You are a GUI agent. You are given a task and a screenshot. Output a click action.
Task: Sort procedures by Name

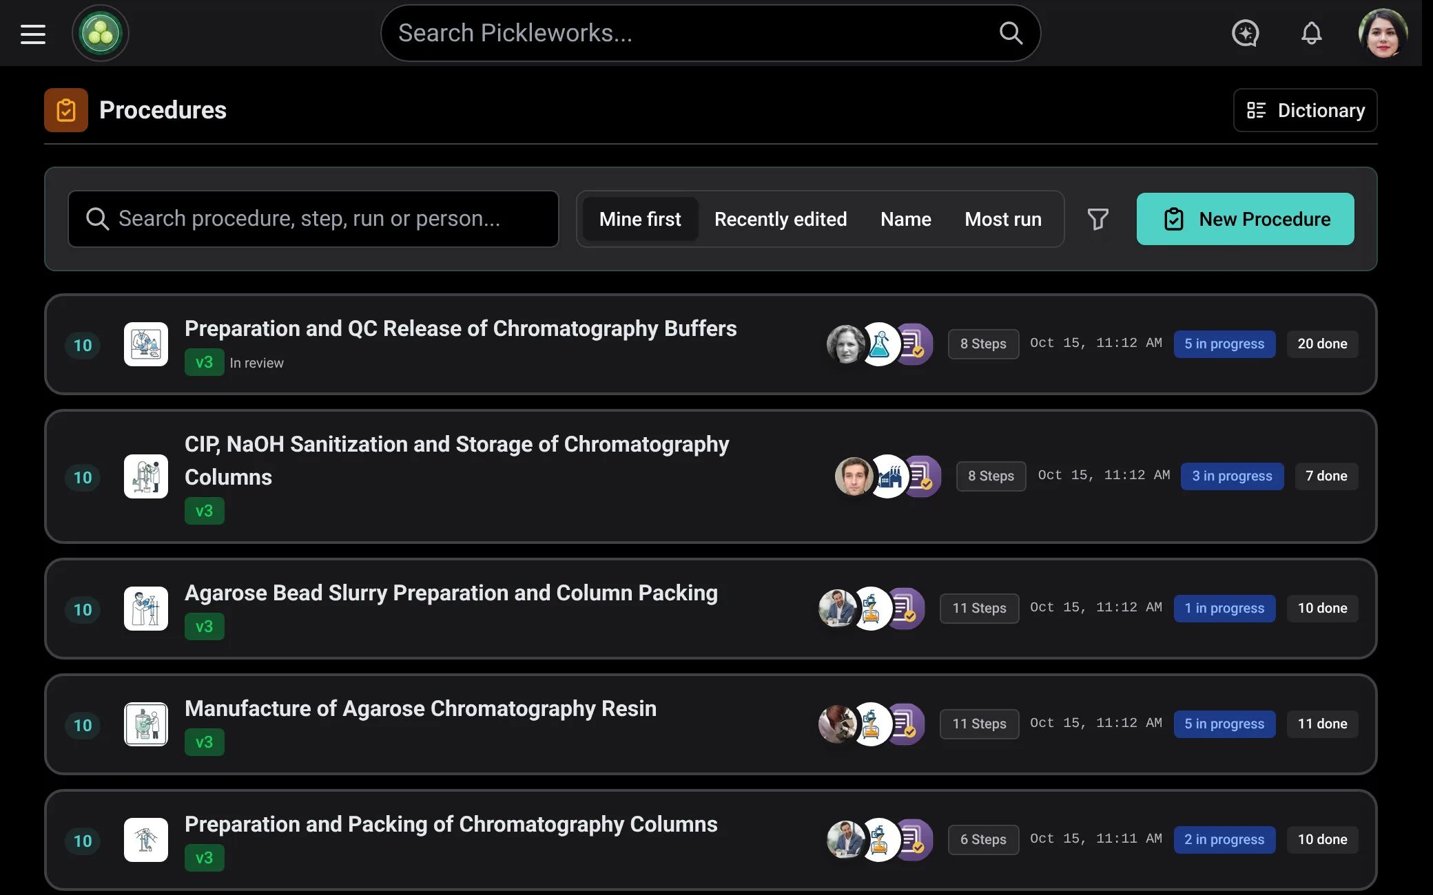906,219
